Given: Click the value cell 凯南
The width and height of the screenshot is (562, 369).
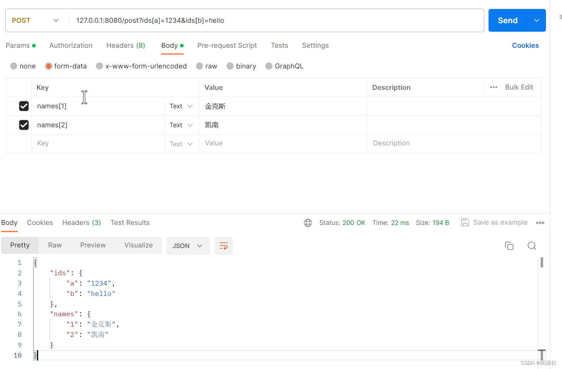Looking at the screenshot, I should point(283,125).
